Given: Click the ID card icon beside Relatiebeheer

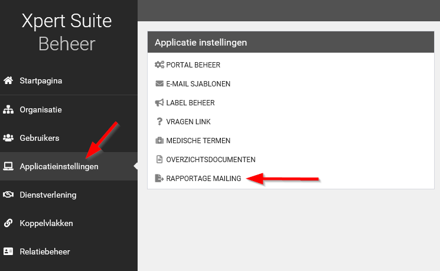Looking at the screenshot, I should point(8,251).
